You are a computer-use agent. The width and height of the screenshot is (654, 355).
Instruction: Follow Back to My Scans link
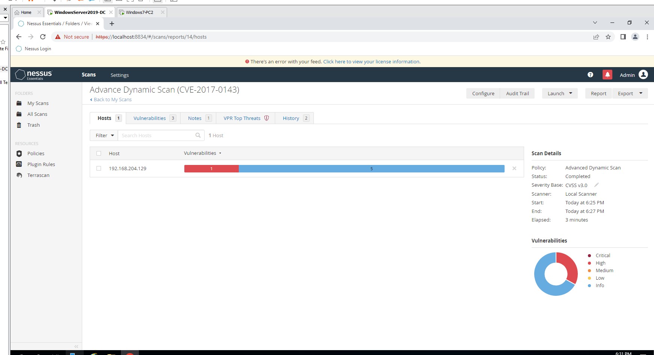coord(111,99)
